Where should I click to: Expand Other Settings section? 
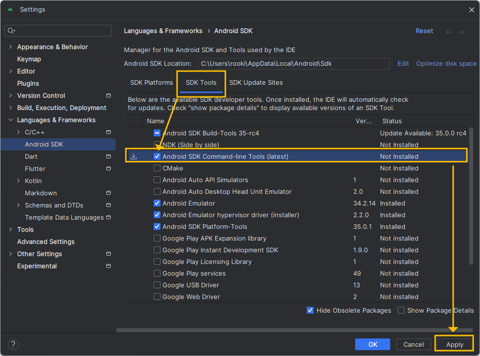[11, 254]
